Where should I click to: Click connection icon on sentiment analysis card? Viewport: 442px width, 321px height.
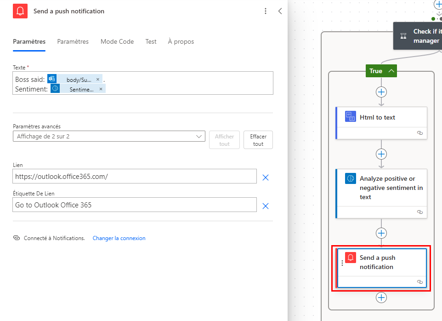tap(420, 212)
